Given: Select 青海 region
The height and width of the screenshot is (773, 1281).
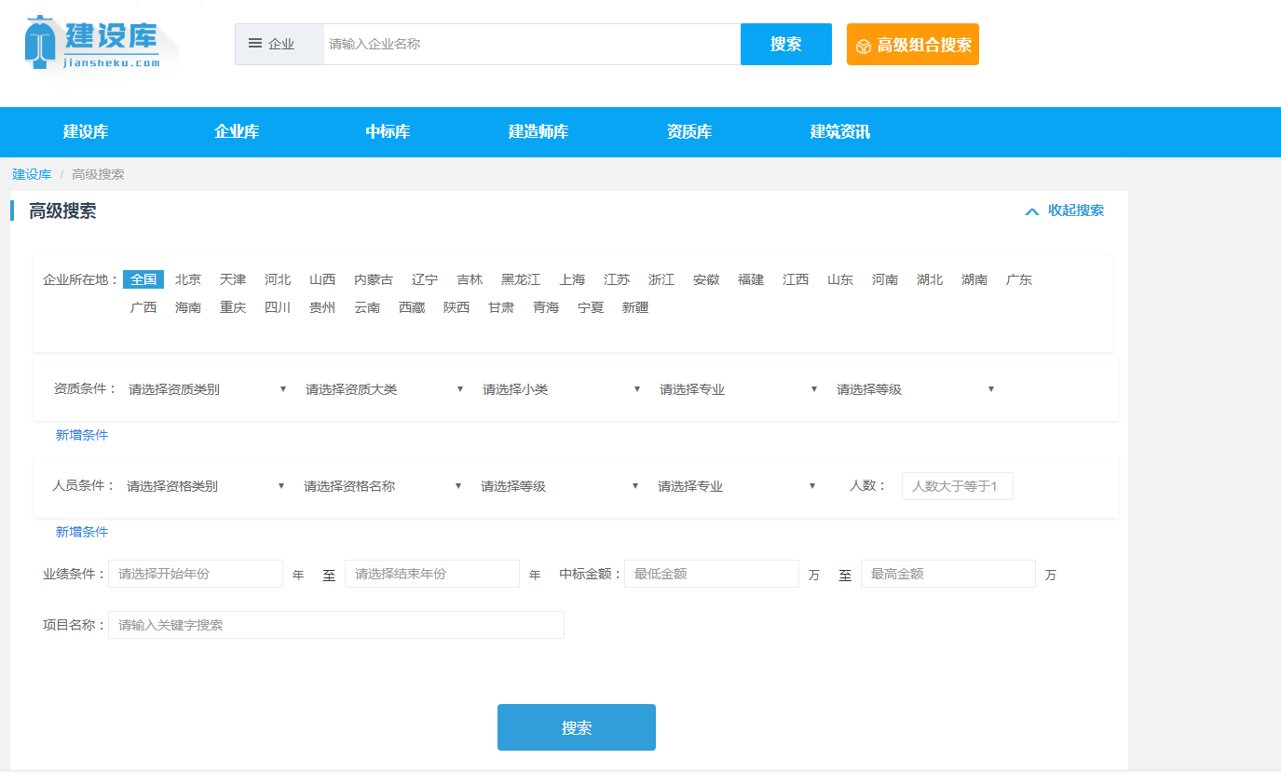Looking at the screenshot, I should (546, 307).
